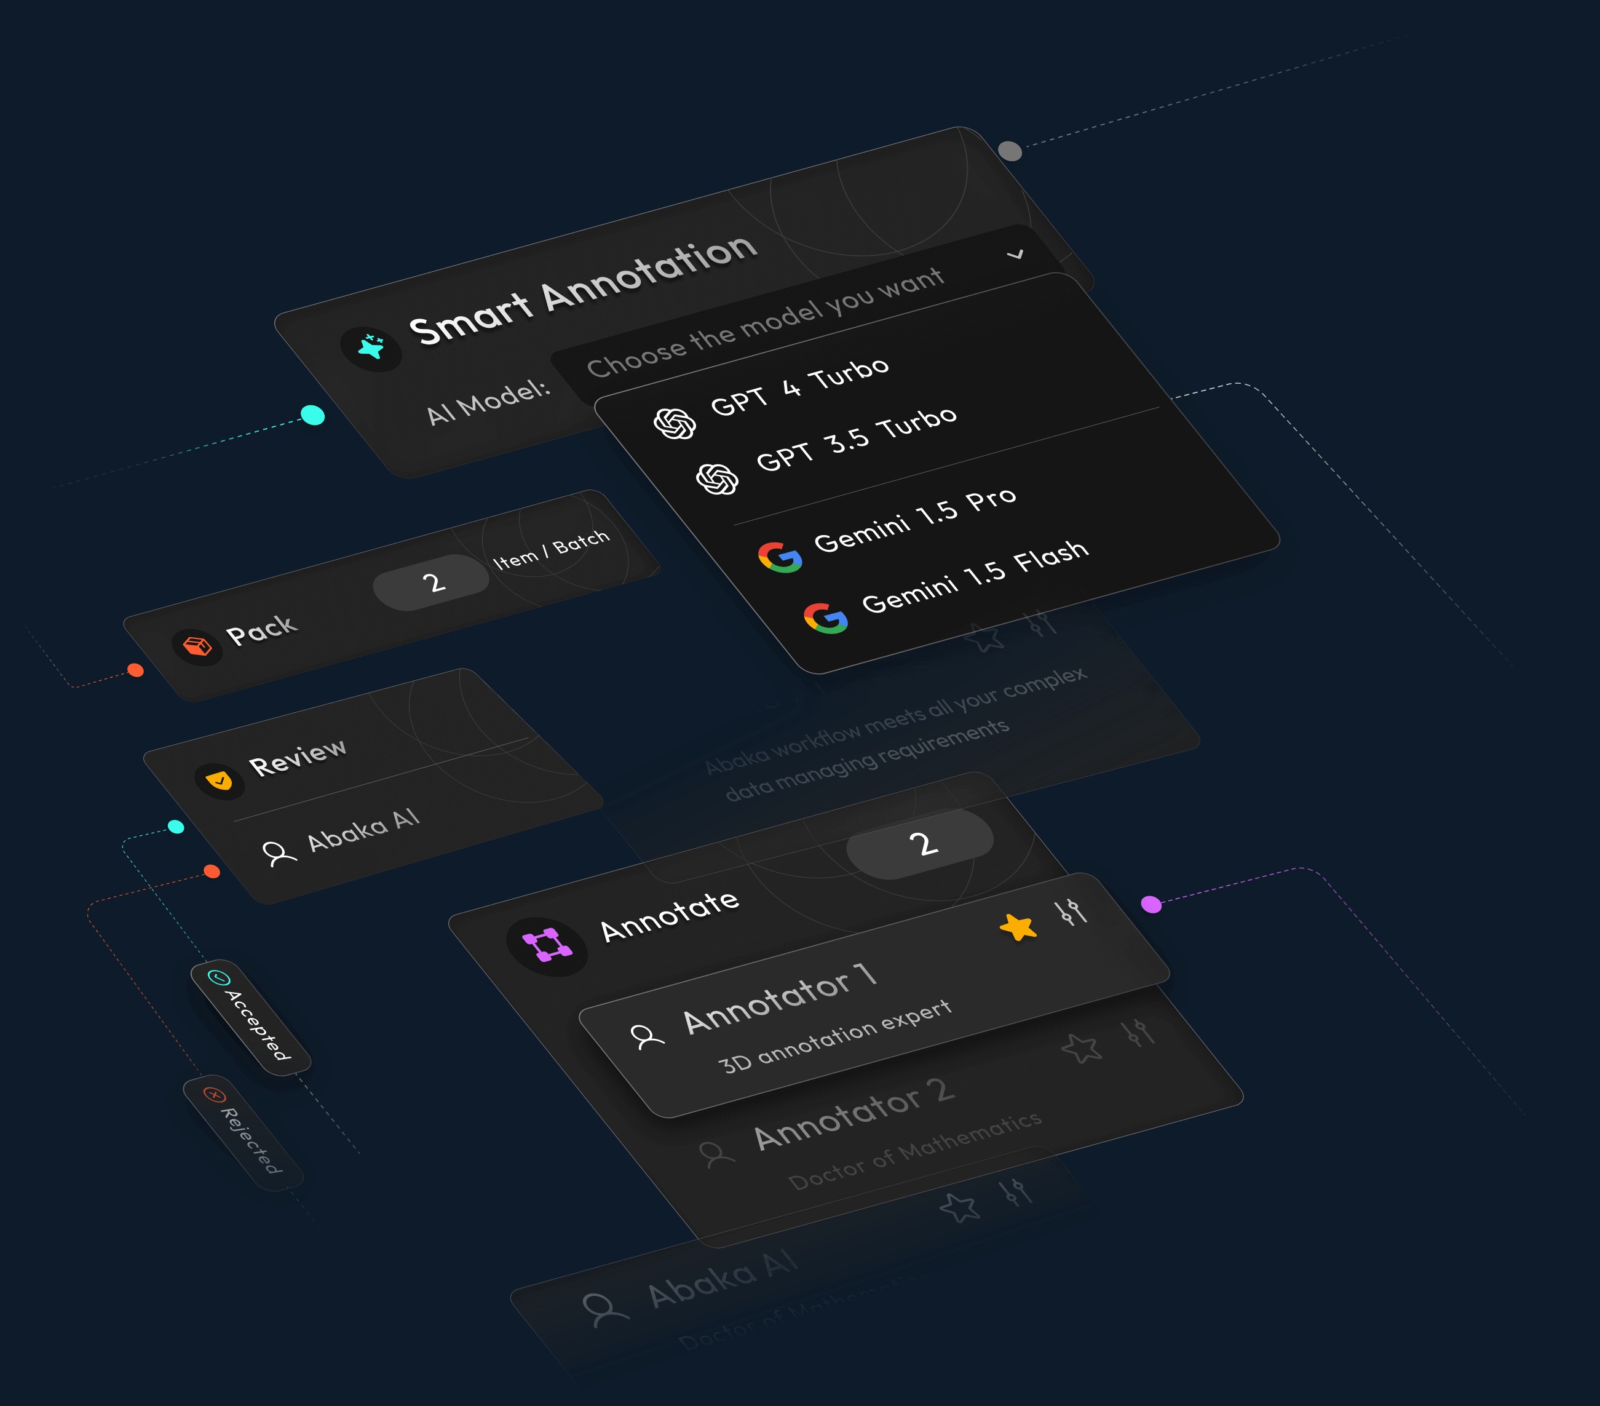
Task: Click the '3D annotation expert' subtitle
Action: tap(834, 1036)
